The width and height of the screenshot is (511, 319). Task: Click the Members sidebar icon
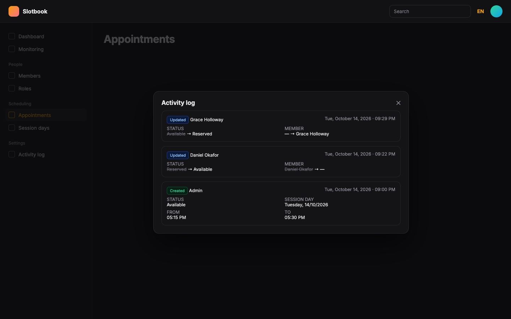click(x=12, y=75)
